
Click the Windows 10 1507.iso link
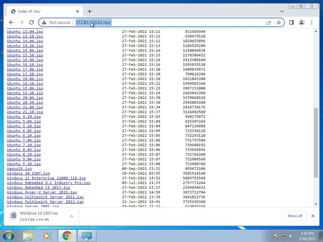(28, 174)
